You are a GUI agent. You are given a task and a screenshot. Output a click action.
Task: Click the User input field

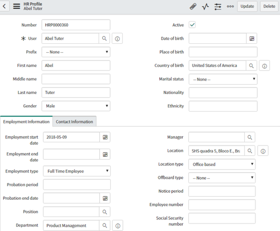[x=71, y=38]
